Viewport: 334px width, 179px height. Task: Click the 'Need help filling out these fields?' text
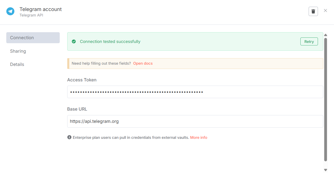pyautogui.click(x=101, y=63)
